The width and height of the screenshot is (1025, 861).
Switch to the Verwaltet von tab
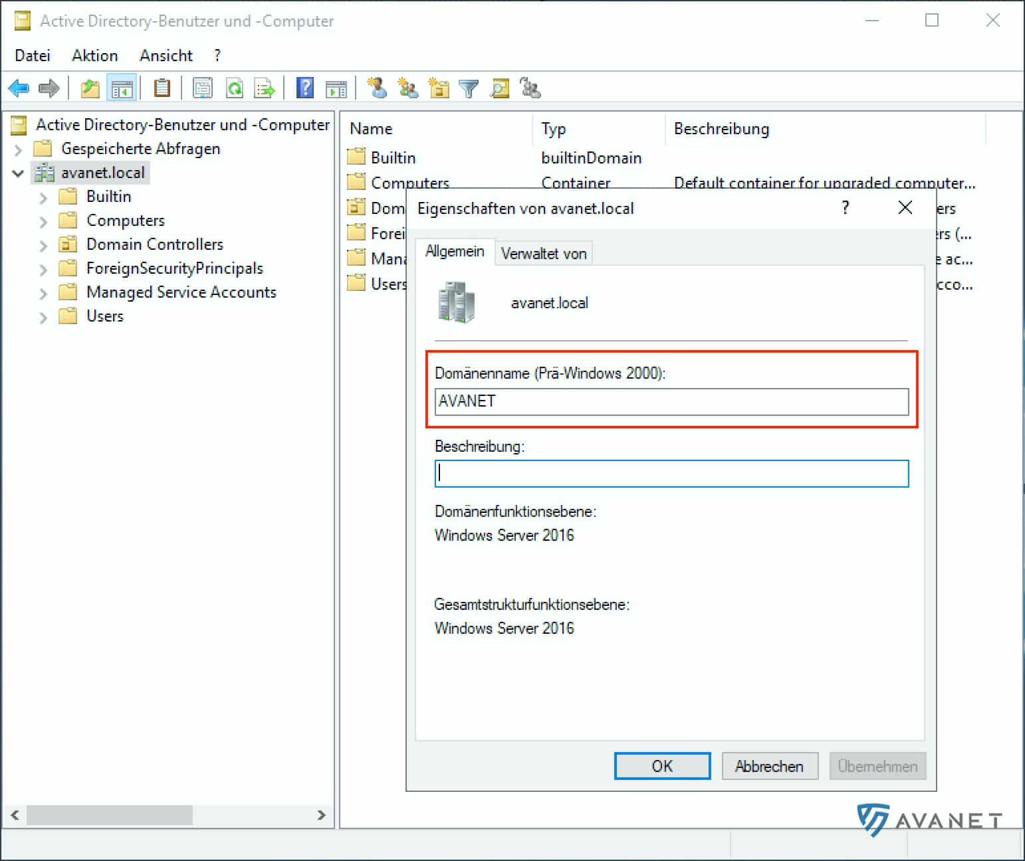pyautogui.click(x=544, y=253)
